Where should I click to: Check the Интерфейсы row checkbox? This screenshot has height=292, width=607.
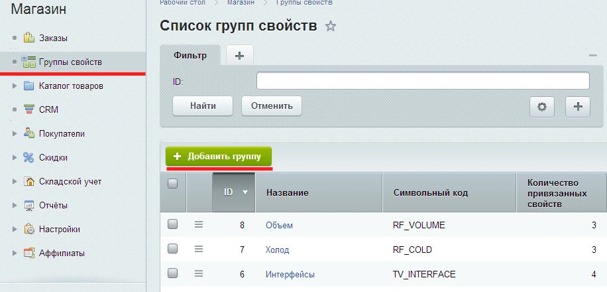(173, 273)
